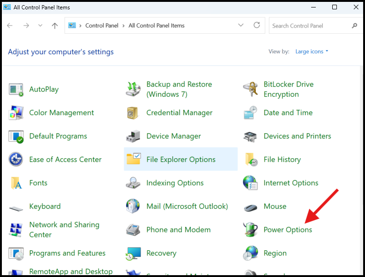This screenshot has width=365, height=277.
Task: Click the Control Panel address bar icon
Action: (72, 25)
